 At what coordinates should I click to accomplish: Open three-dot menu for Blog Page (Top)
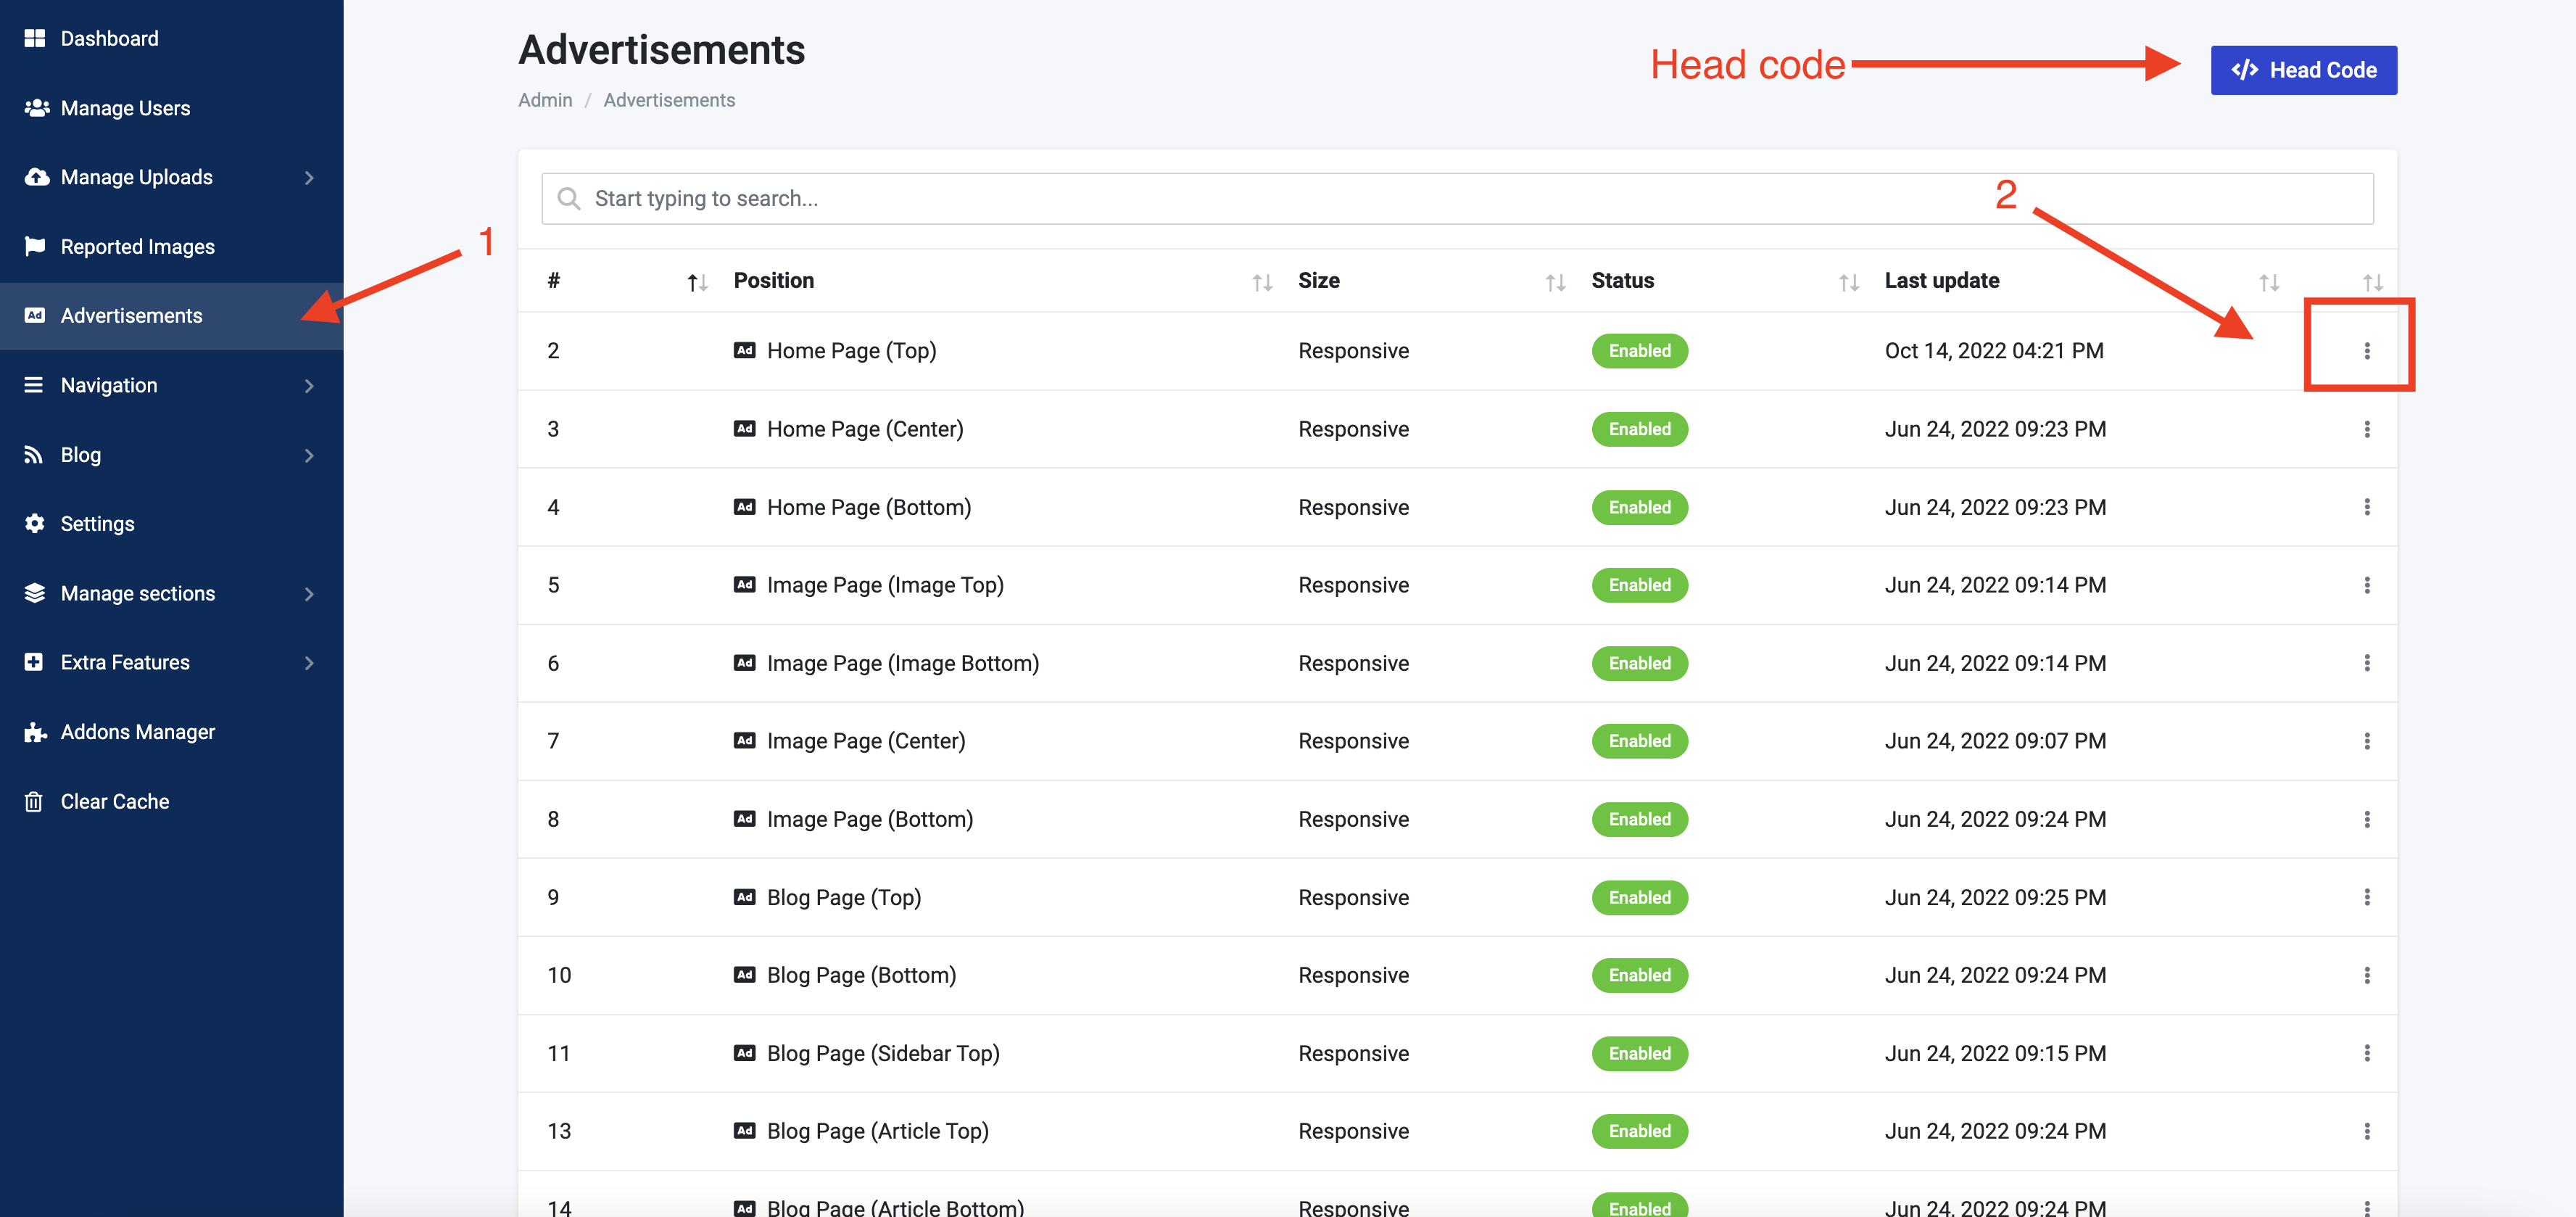click(x=2366, y=897)
